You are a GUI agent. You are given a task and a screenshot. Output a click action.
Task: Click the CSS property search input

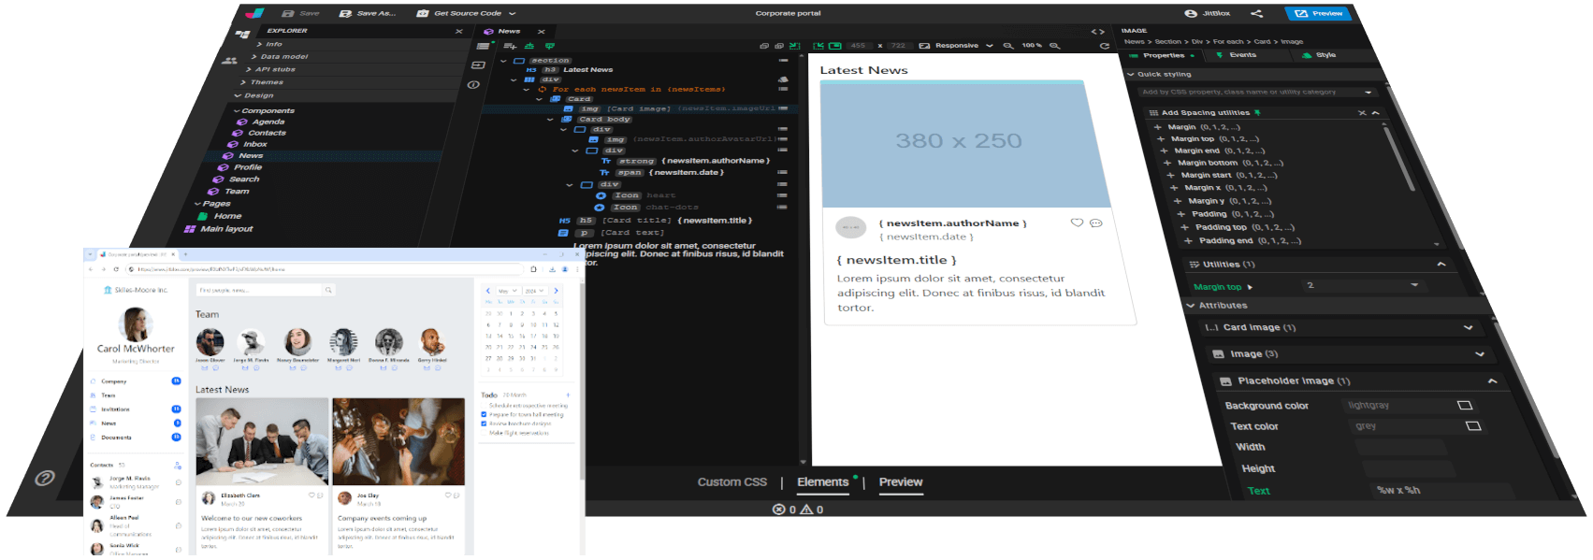(1257, 93)
